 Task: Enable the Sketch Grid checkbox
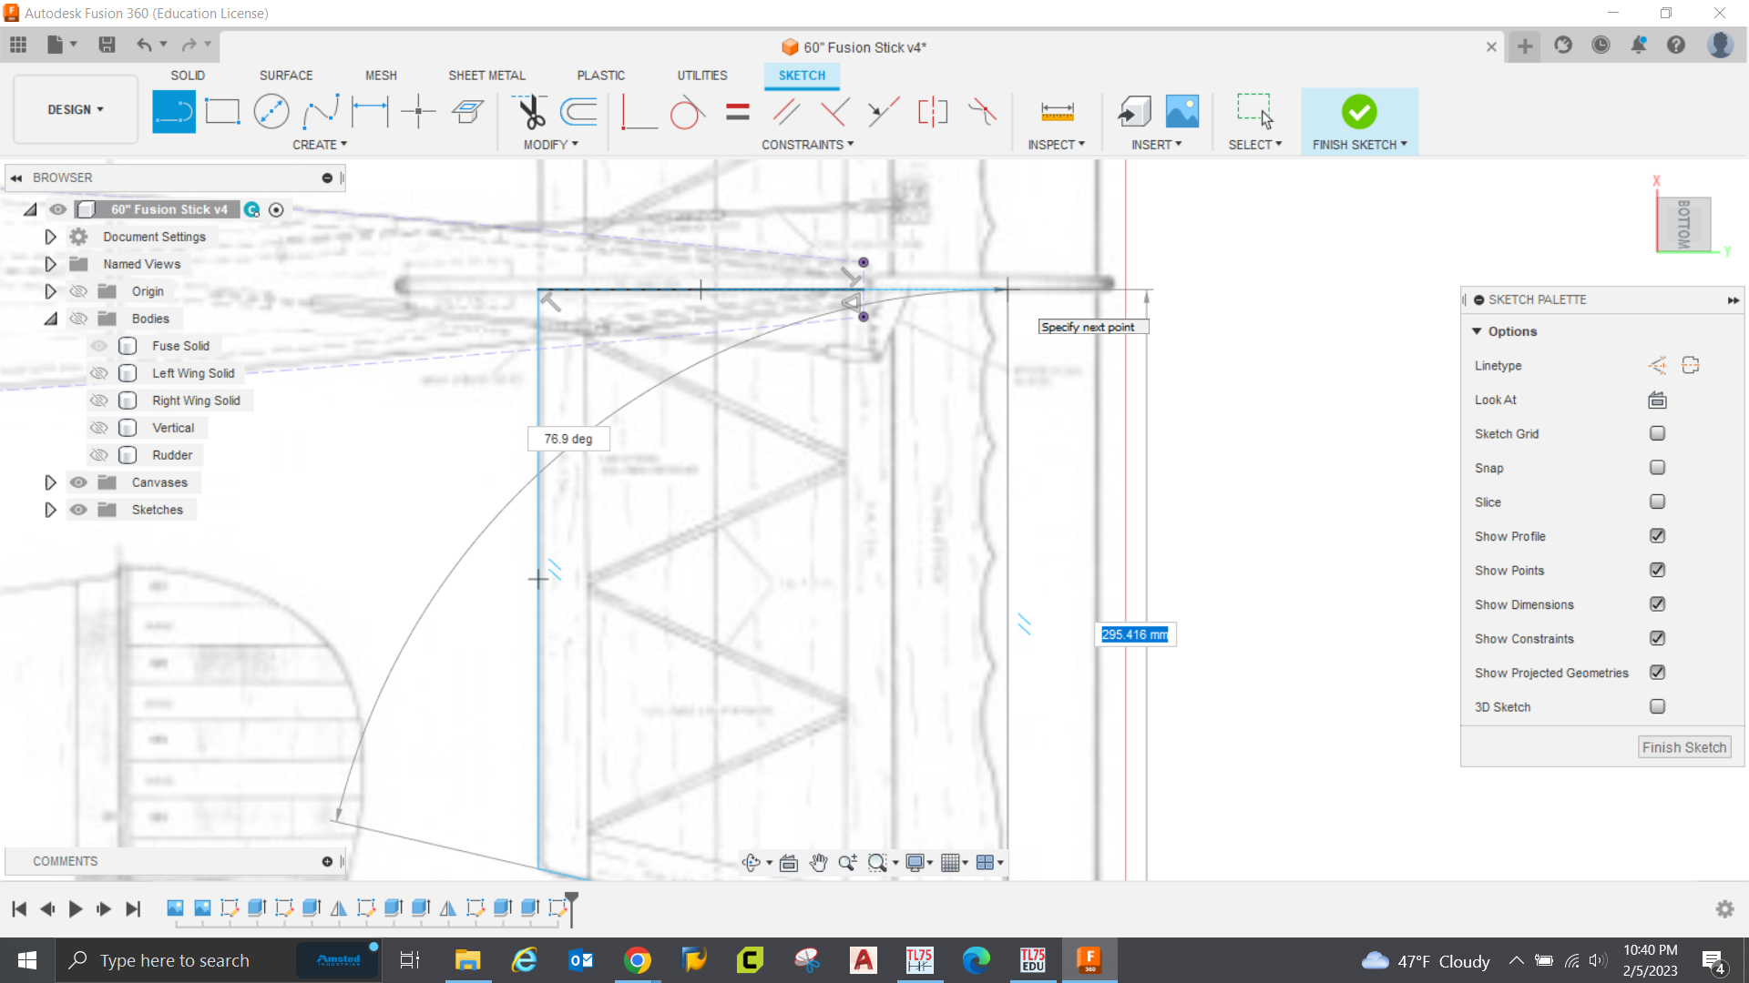coord(1657,434)
